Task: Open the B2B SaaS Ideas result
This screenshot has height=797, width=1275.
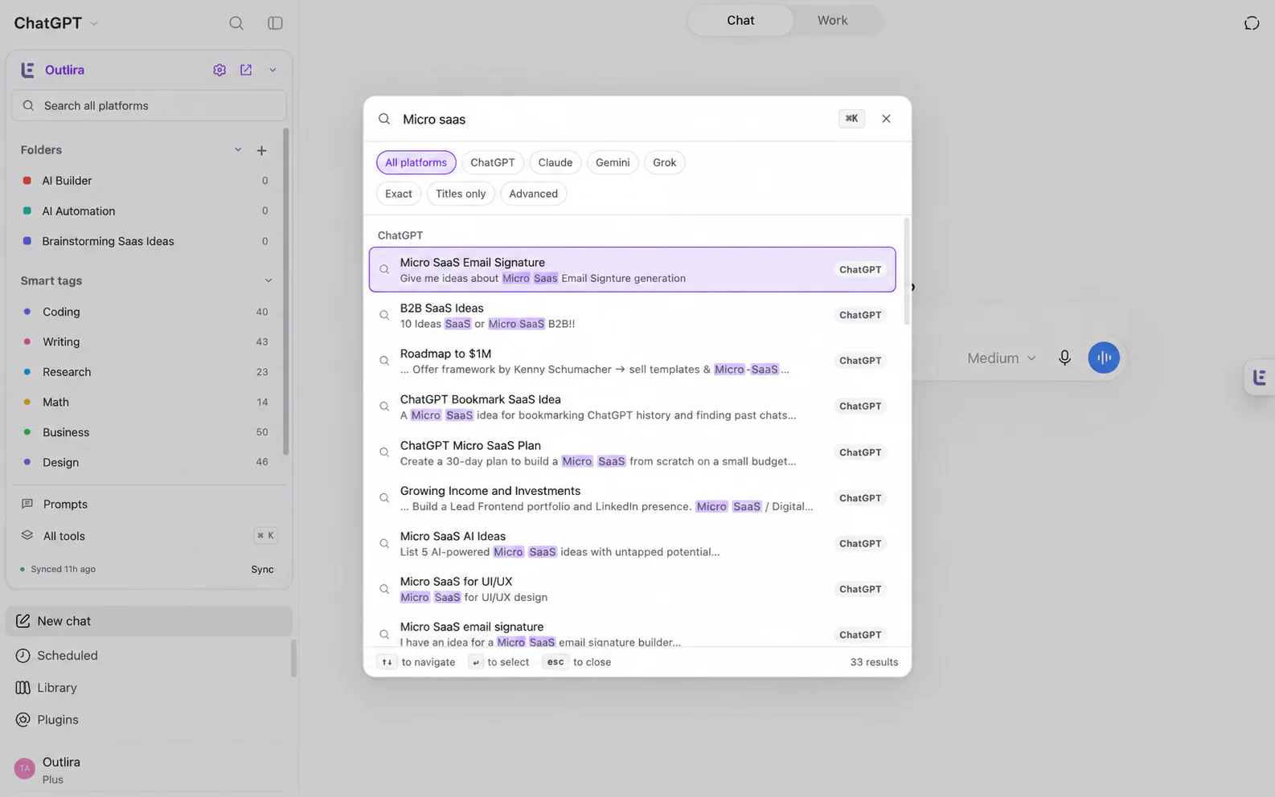Action: (632, 316)
